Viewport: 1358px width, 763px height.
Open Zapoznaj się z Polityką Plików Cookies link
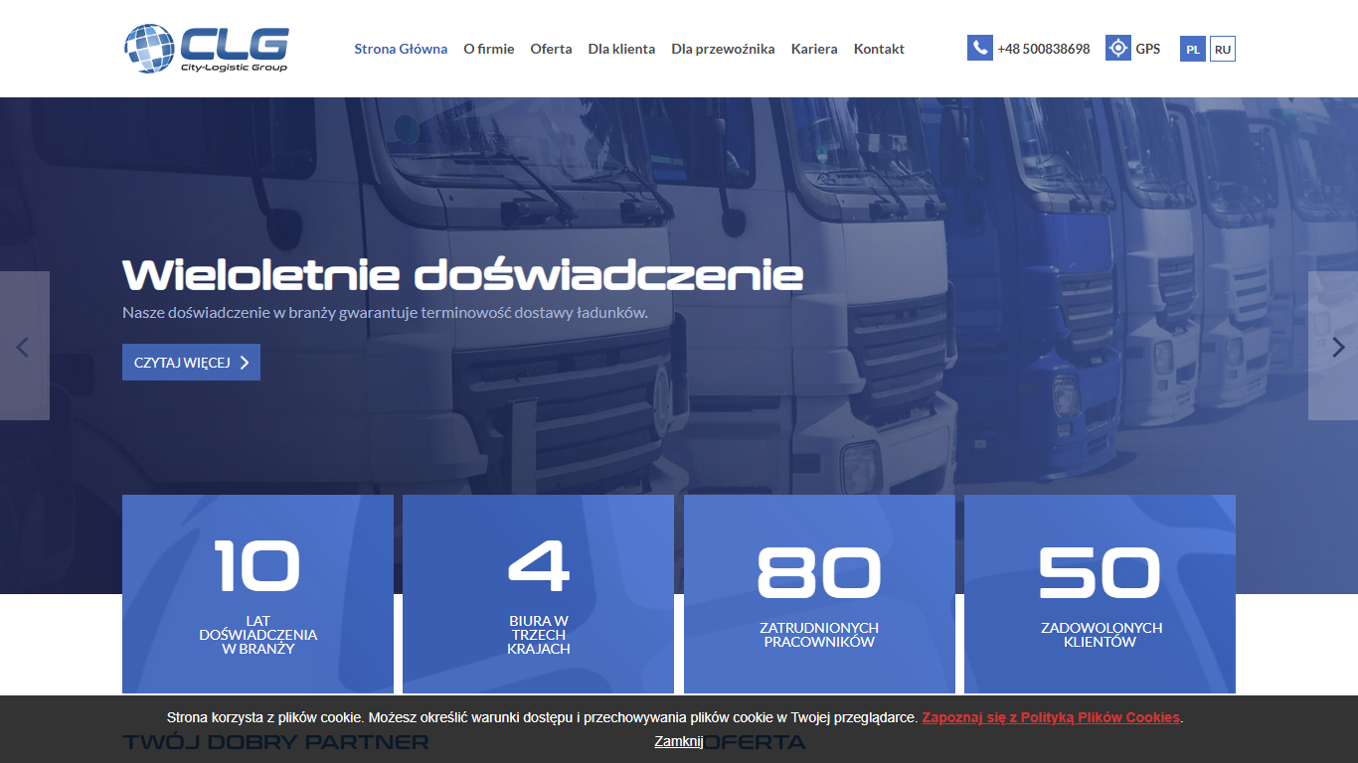(1051, 717)
